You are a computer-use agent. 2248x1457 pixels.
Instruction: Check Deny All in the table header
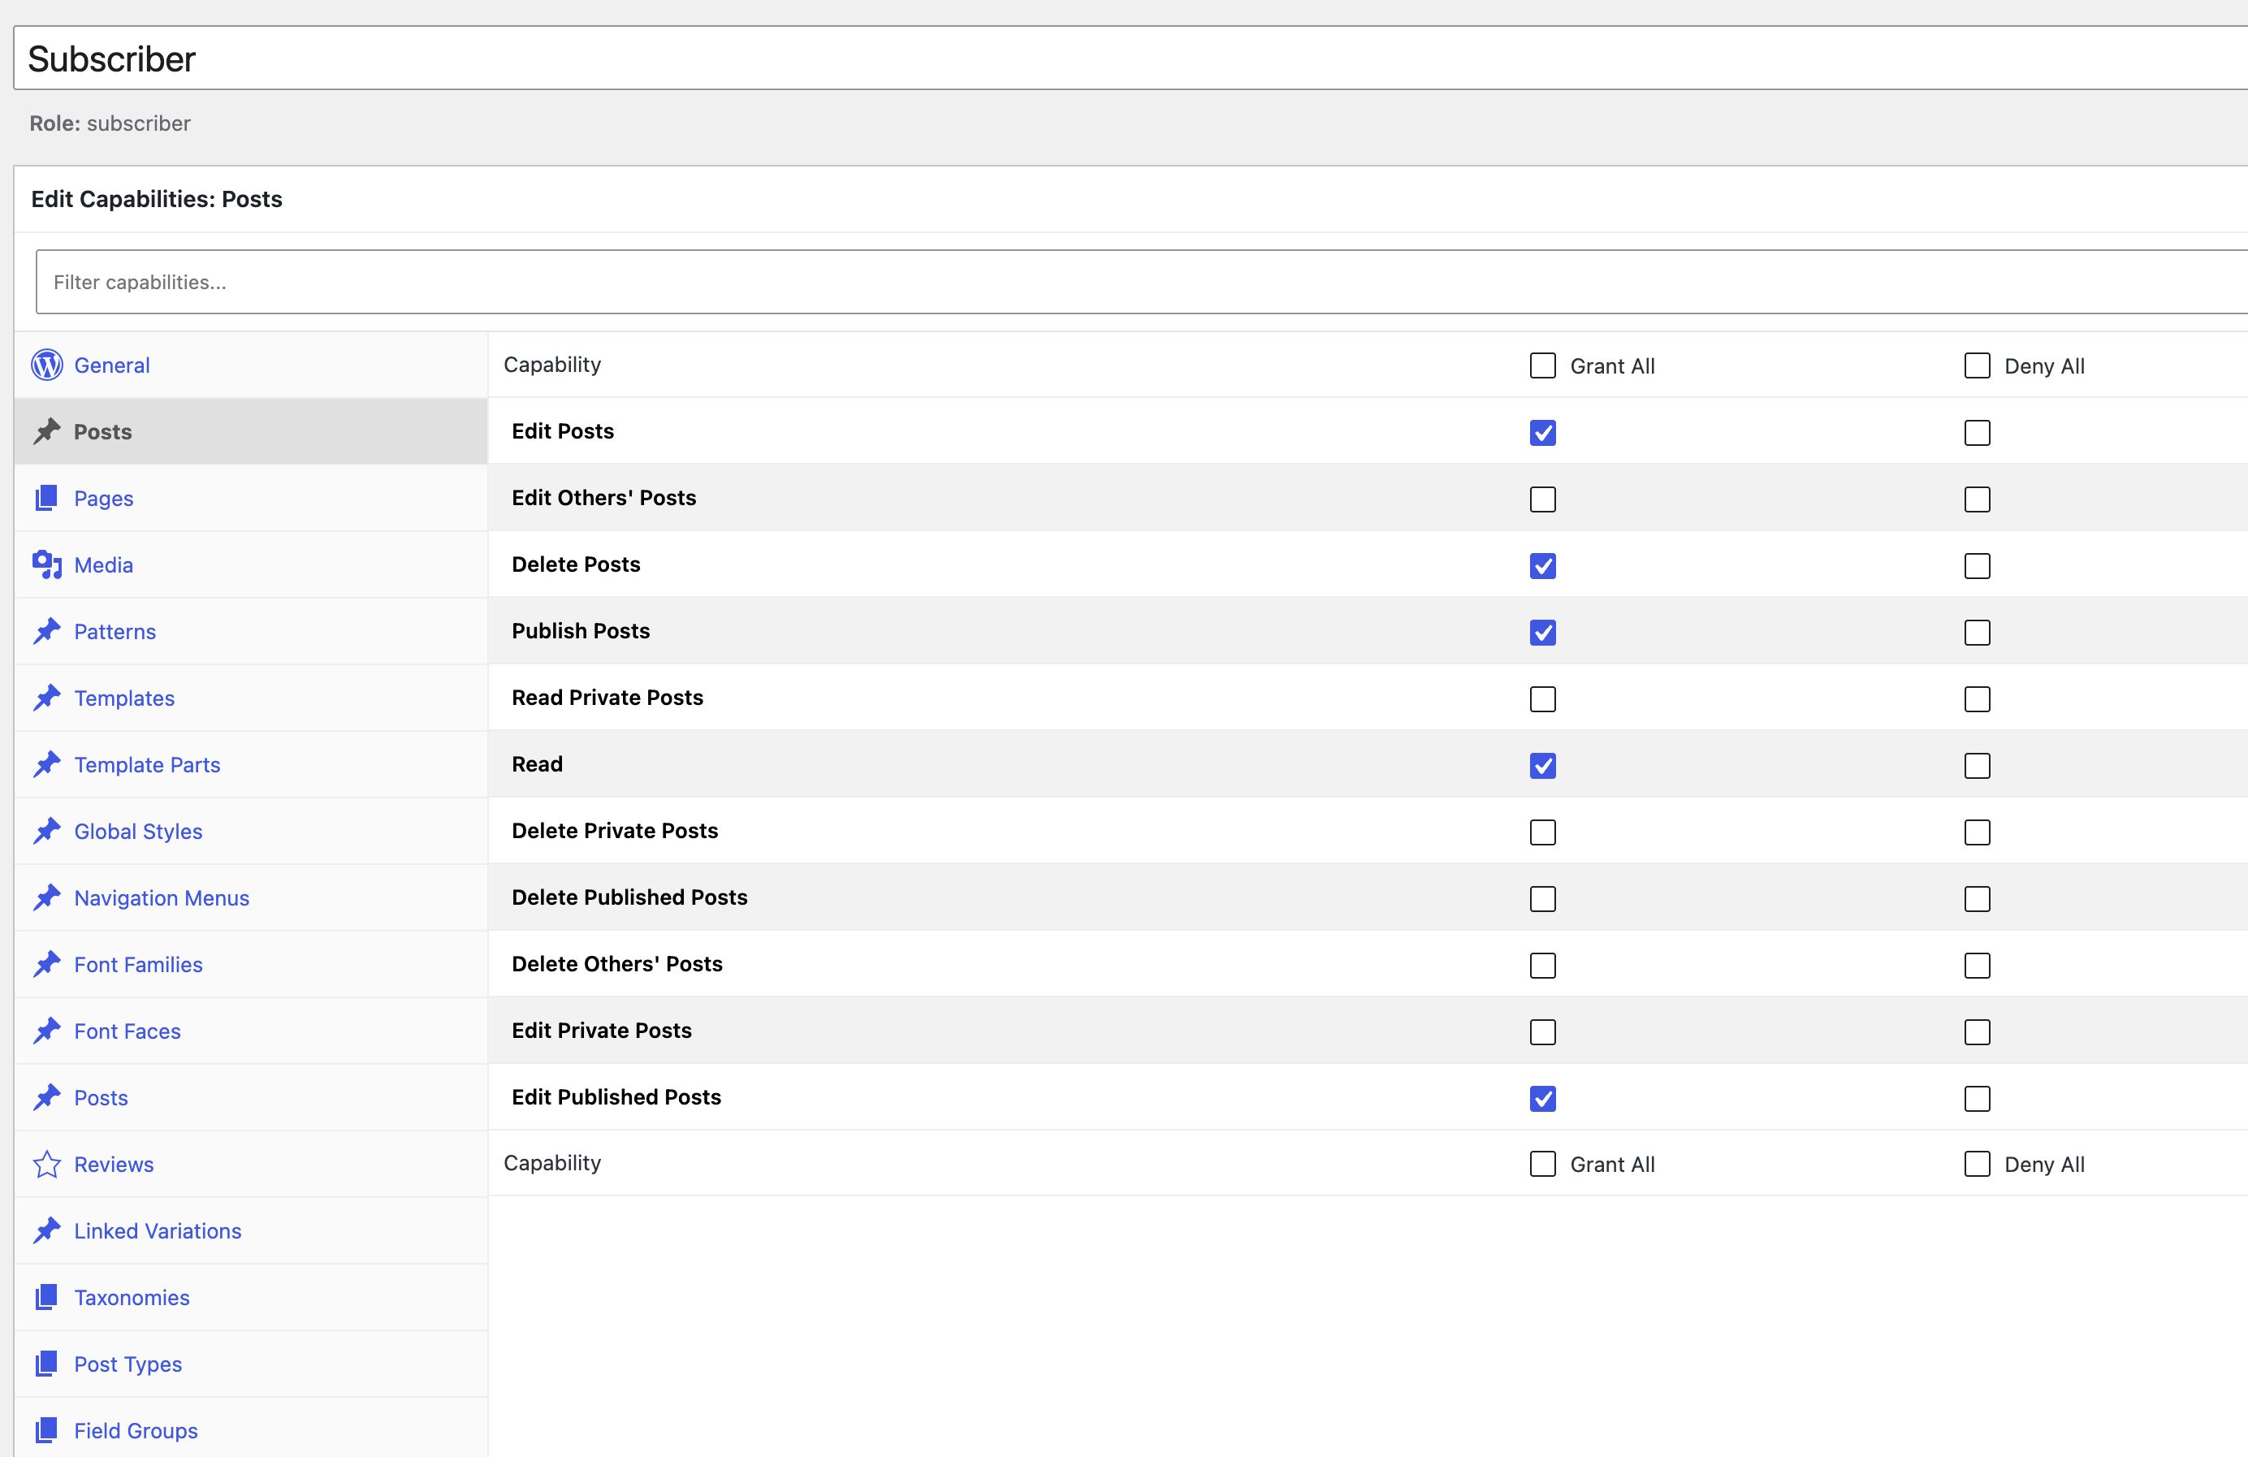click(1977, 365)
